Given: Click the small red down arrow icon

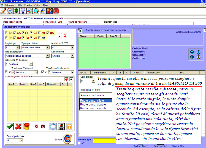Looking at the screenshot, I should click(x=43, y=126).
